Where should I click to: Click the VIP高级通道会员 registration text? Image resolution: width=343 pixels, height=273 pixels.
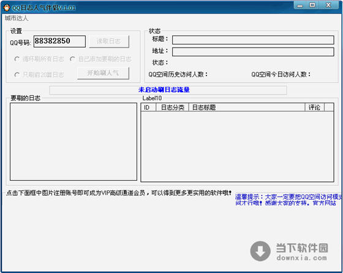tap(119, 193)
